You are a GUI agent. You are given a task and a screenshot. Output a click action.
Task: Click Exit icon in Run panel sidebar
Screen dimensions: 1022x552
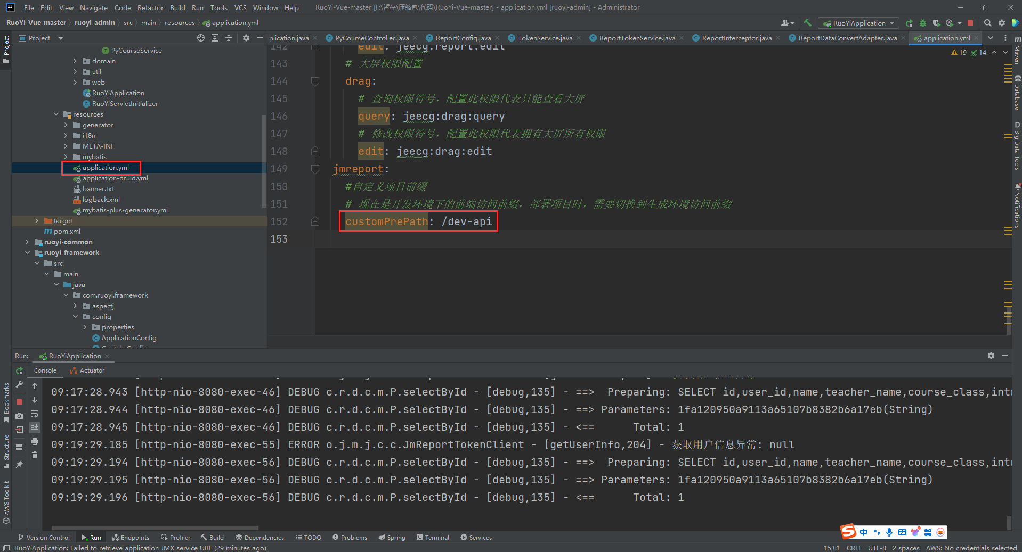[19, 430]
